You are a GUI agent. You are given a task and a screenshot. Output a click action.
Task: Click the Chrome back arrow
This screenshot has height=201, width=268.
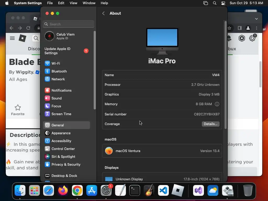pyautogui.click(x=12, y=28)
